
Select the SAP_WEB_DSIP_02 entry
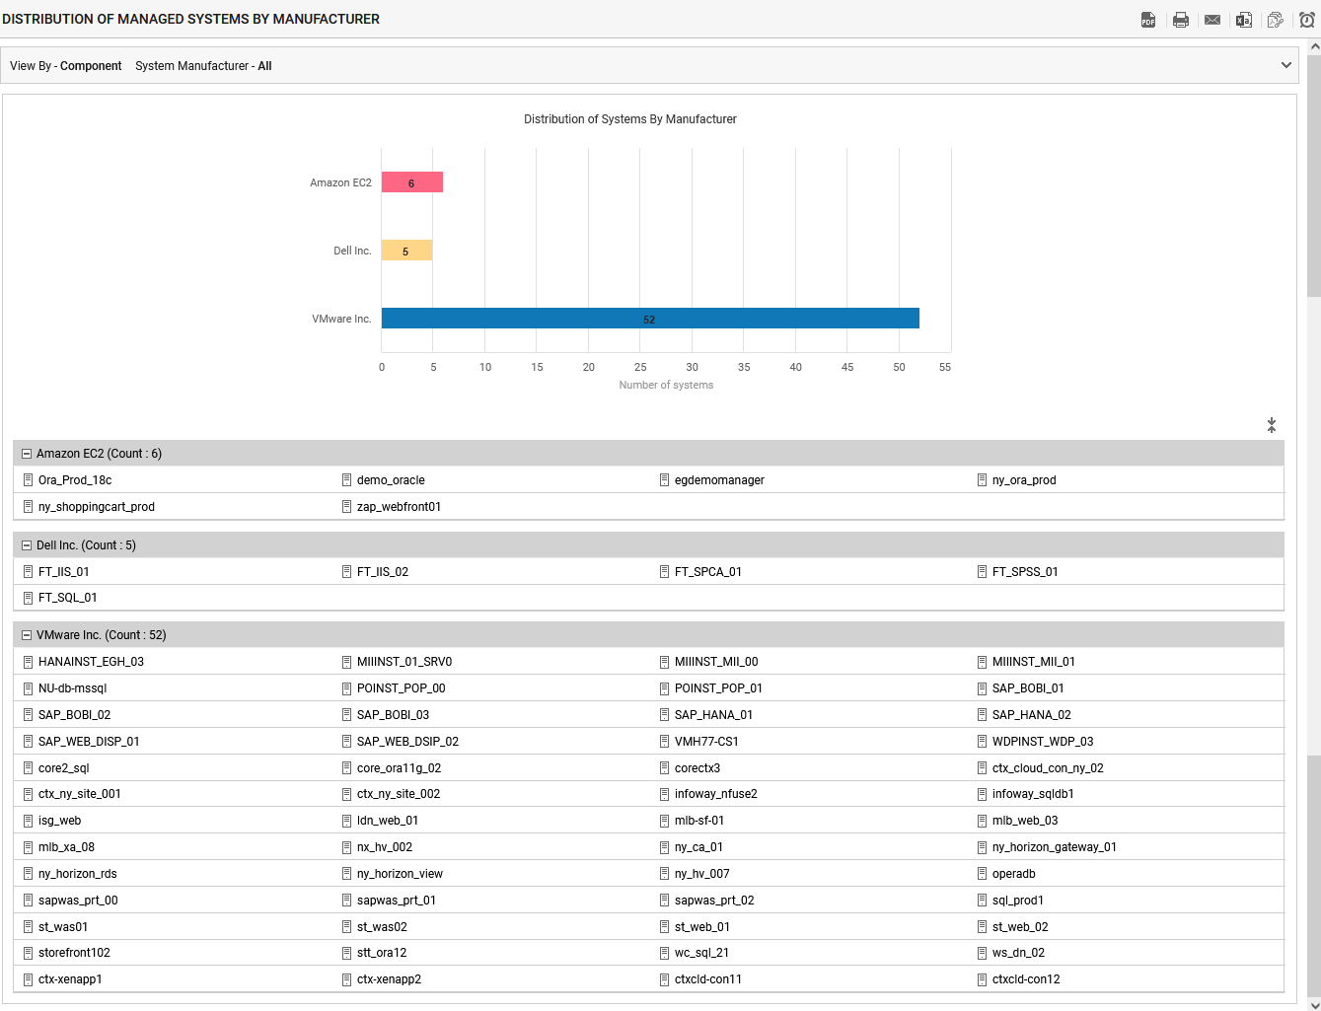pyautogui.click(x=407, y=742)
